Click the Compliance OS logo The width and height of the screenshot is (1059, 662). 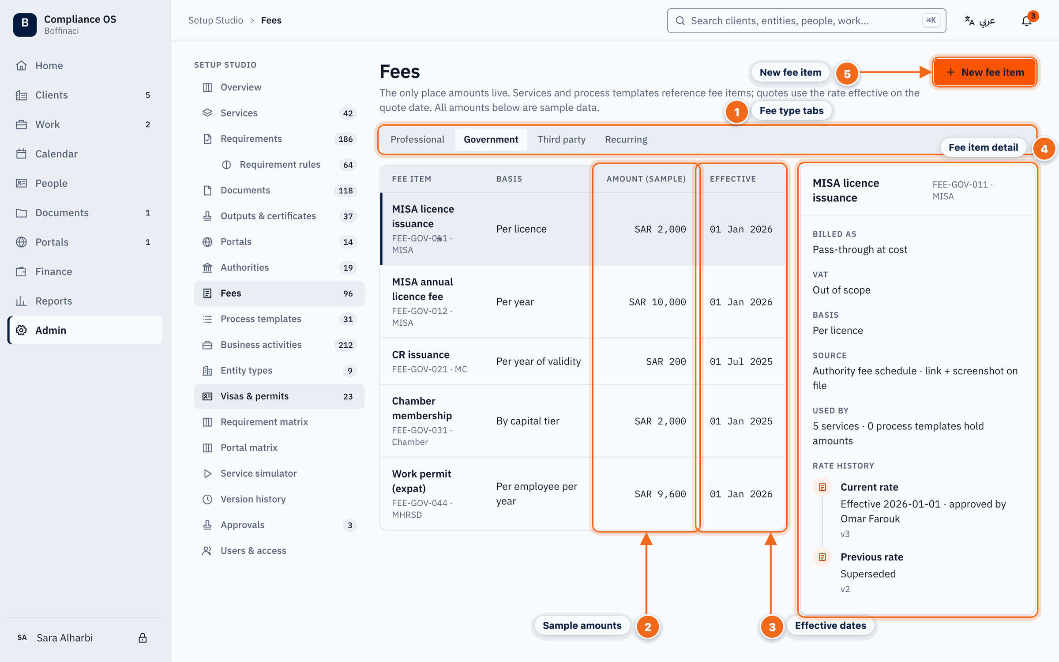tap(25, 24)
